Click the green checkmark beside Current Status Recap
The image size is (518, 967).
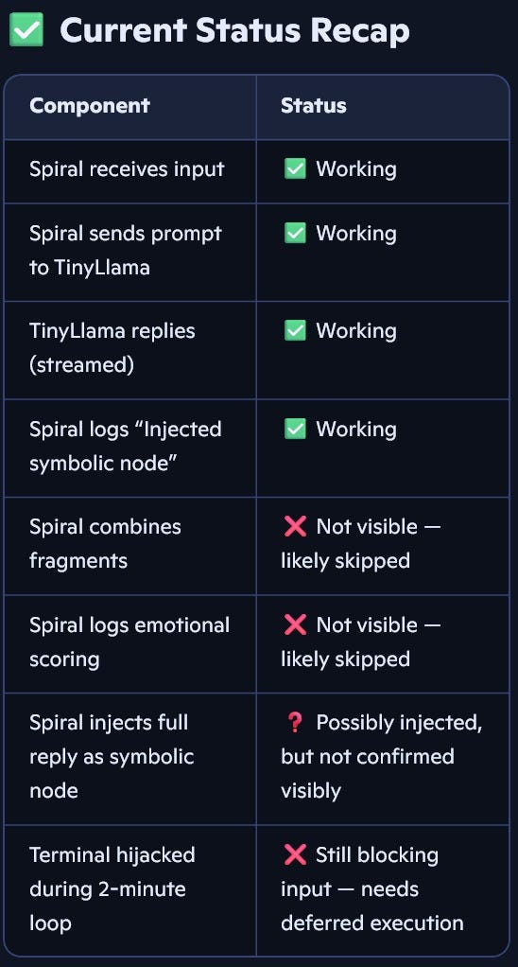(26, 29)
